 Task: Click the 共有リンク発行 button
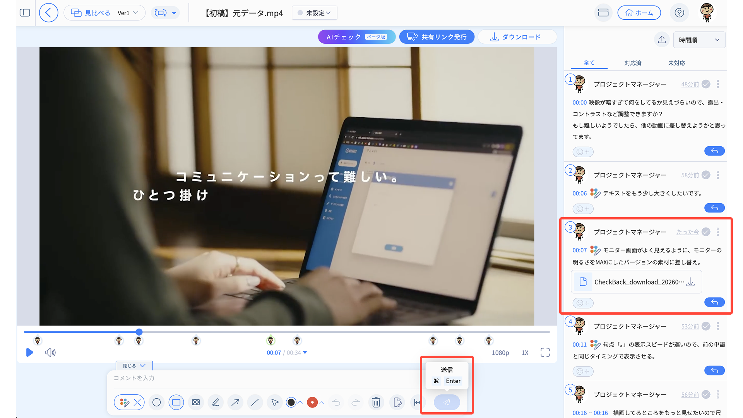click(437, 37)
